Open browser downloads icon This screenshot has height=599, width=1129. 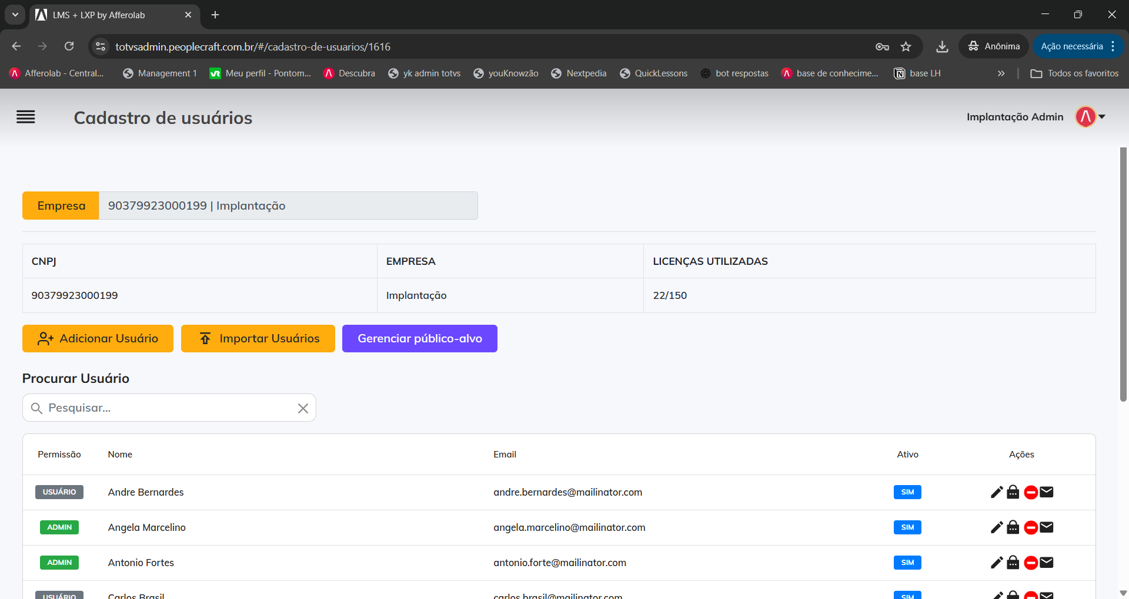tap(942, 46)
